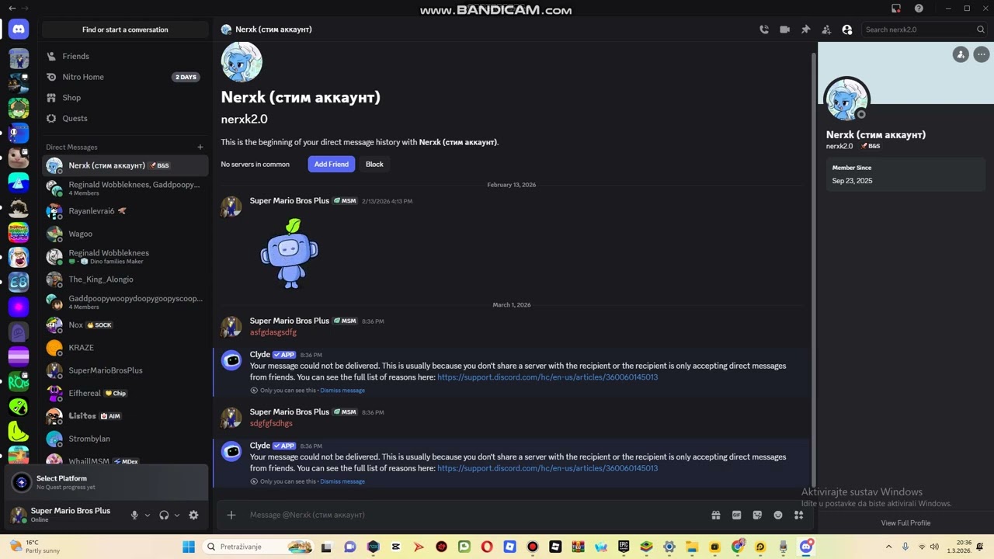Open the Apps launcher icon
This screenshot has width=994, height=559.
pos(798,515)
